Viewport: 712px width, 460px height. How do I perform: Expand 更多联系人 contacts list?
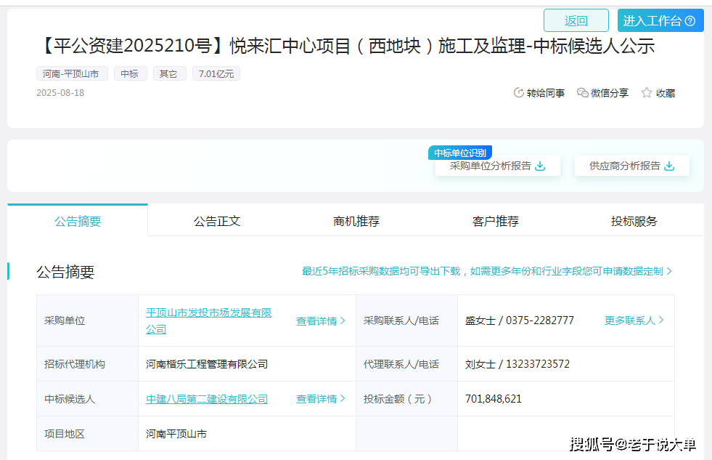[x=634, y=320]
